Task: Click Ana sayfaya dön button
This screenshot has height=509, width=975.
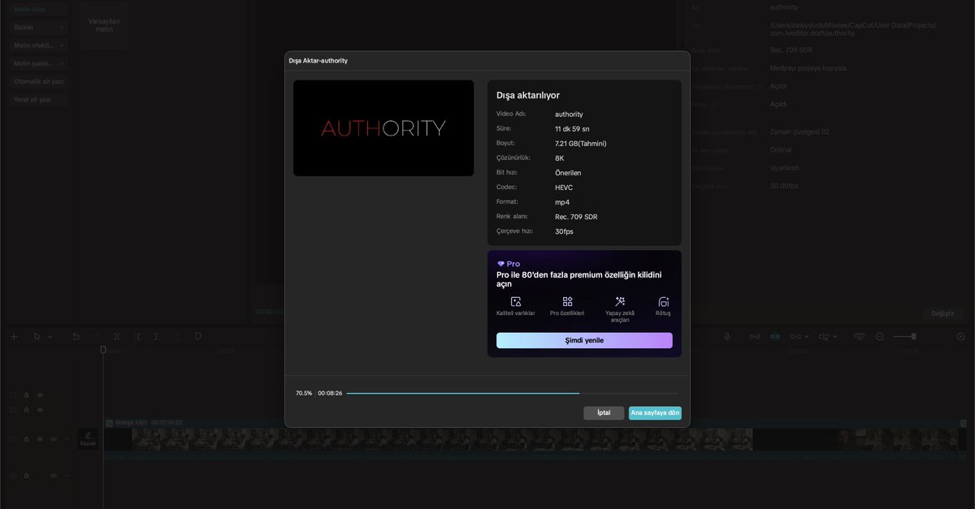Action: click(x=655, y=412)
